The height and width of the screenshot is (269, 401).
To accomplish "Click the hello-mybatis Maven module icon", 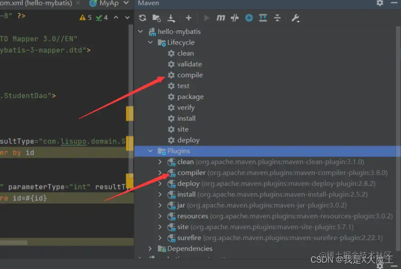I will (x=152, y=32).
